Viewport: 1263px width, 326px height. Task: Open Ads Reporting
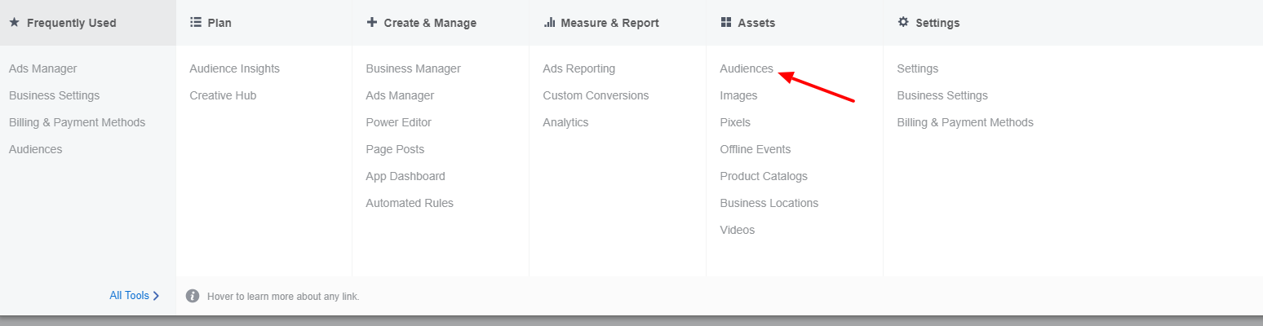(x=579, y=69)
